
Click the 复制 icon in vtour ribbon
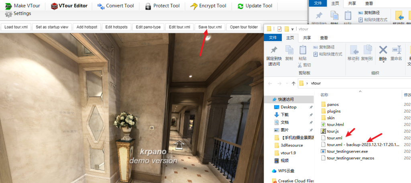[289, 50]
